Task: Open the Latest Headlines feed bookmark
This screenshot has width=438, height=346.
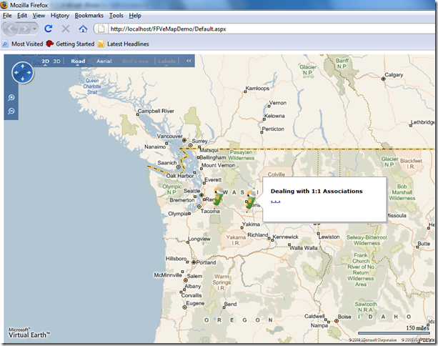Action: click(124, 44)
